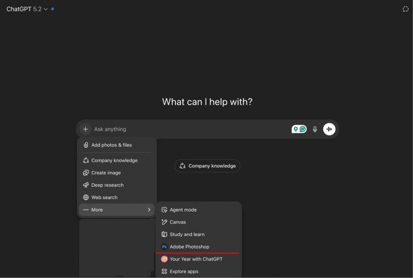Image resolution: width=413 pixels, height=278 pixels.
Task: Choose Deep research option
Action: (117, 185)
